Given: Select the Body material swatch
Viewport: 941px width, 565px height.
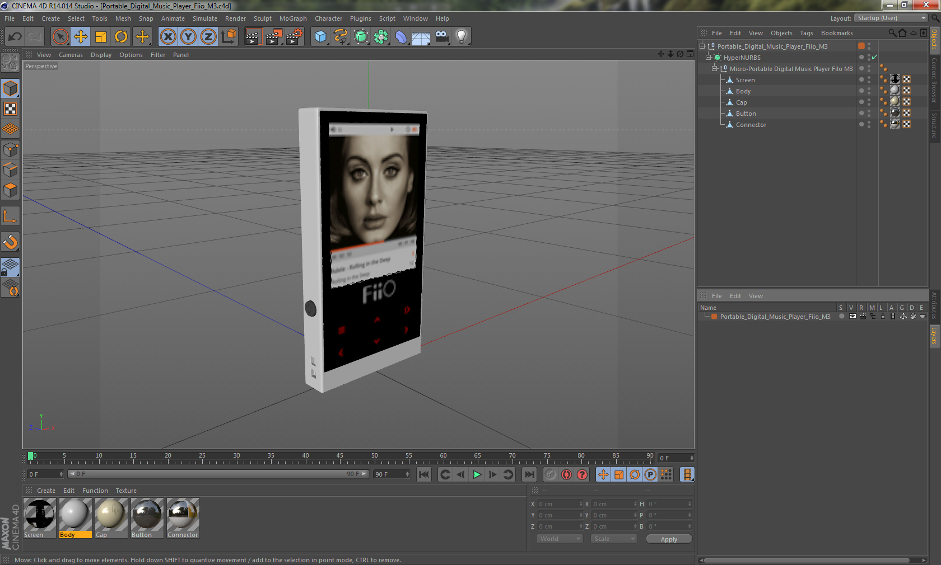Looking at the screenshot, I should point(75,518).
